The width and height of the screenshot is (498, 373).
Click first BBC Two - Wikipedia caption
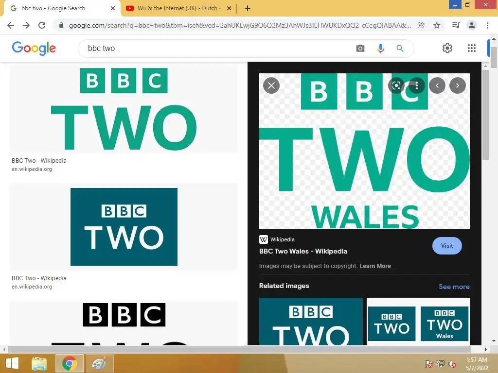39,160
